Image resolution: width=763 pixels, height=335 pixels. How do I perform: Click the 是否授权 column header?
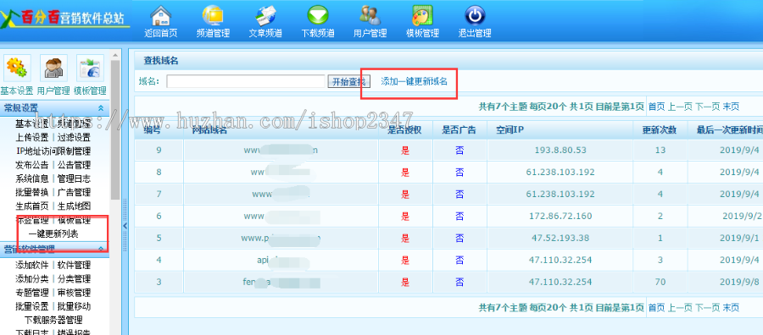(404, 130)
